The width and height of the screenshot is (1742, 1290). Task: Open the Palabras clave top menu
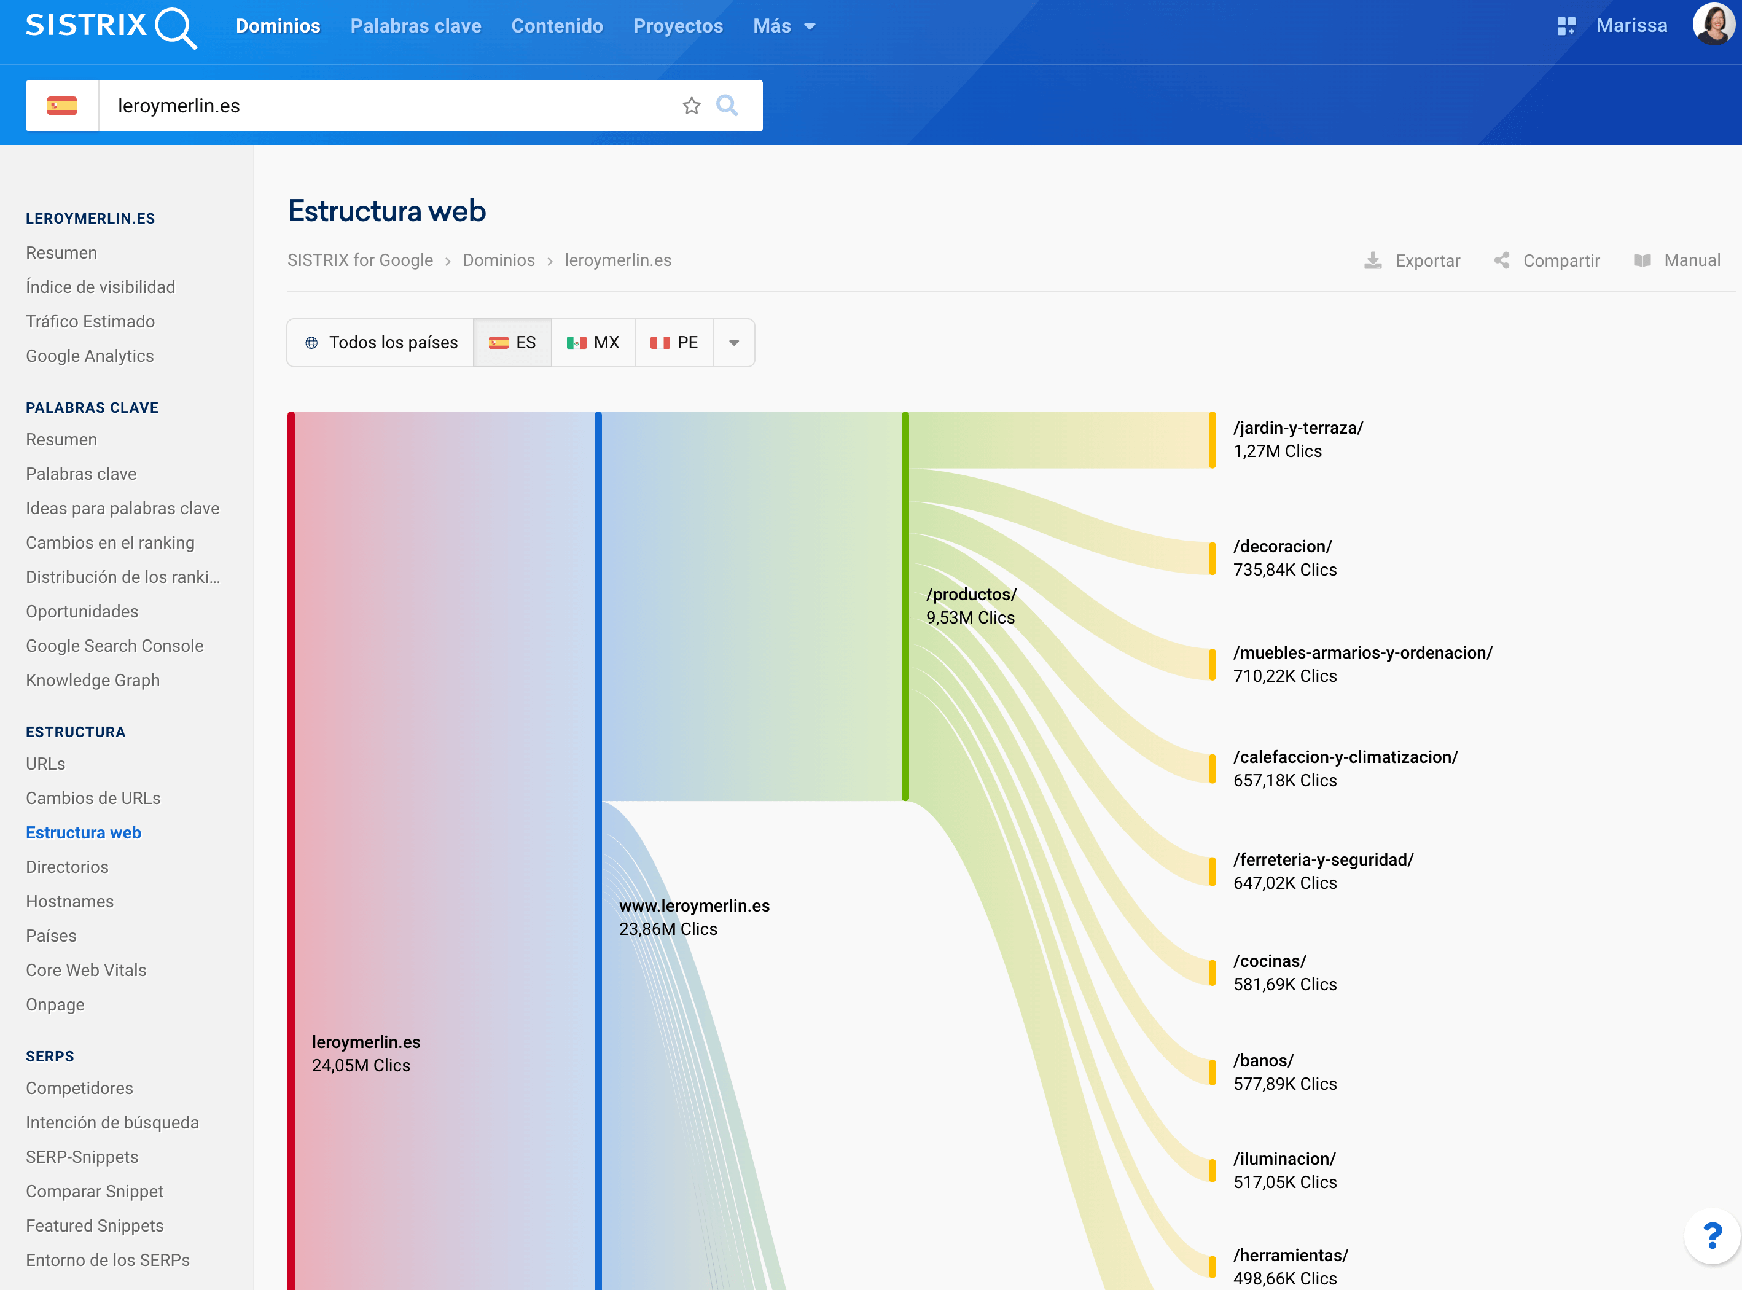[x=415, y=26]
